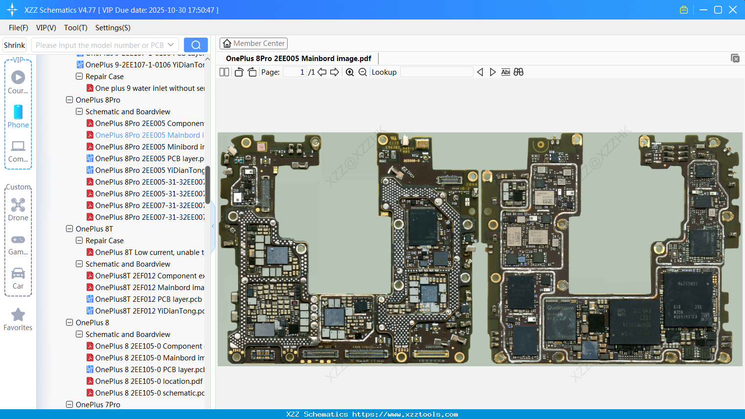Viewport: 745px width, 419px height.
Task: Select the Phone category in the VIP sidebar
Action: click(18, 116)
